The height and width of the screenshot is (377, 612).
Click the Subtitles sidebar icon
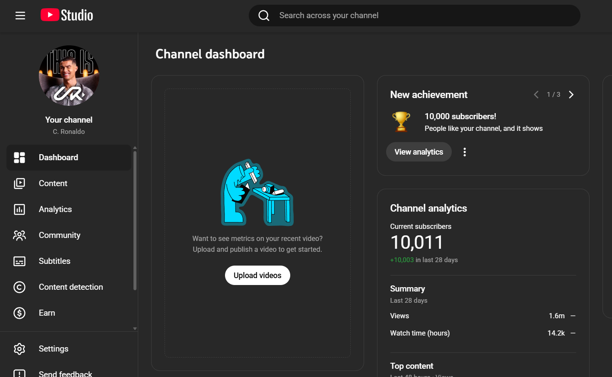pos(19,261)
